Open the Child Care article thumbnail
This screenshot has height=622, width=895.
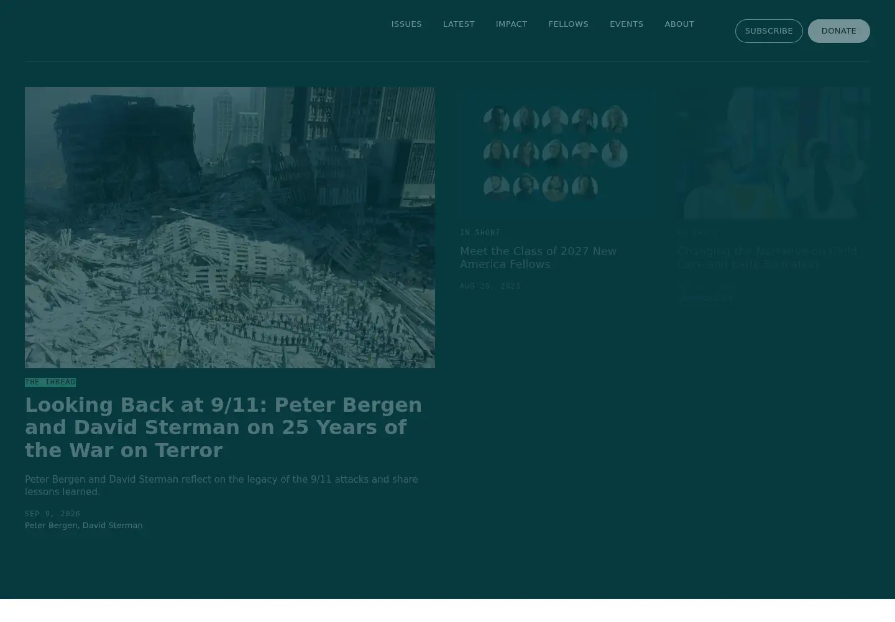774,153
